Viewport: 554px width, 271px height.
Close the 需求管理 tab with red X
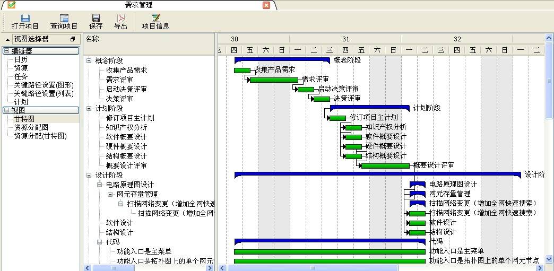266,5
